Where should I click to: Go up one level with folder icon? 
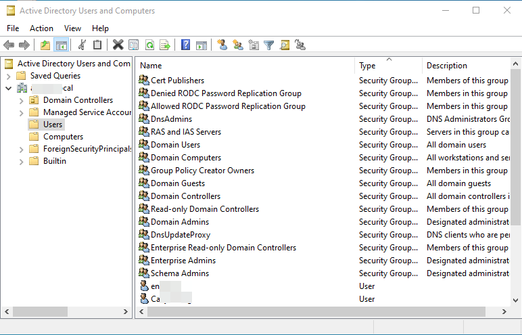45,45
